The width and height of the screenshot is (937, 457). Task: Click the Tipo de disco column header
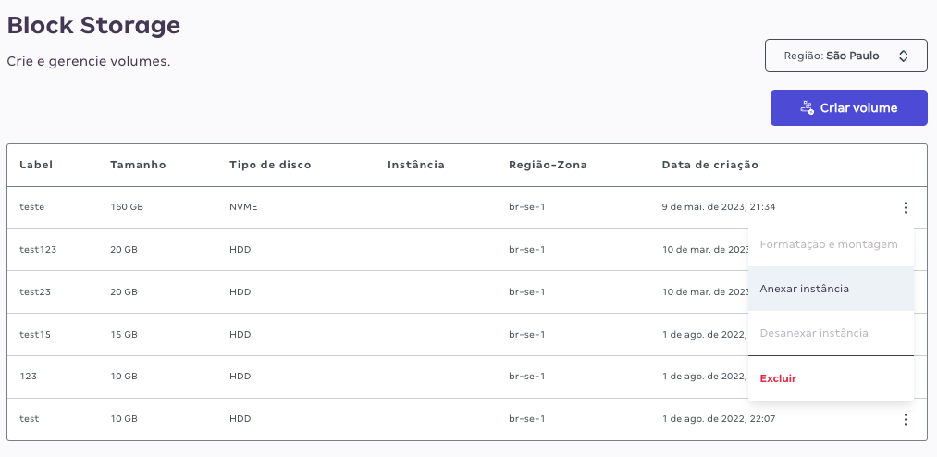click(270, 165)
